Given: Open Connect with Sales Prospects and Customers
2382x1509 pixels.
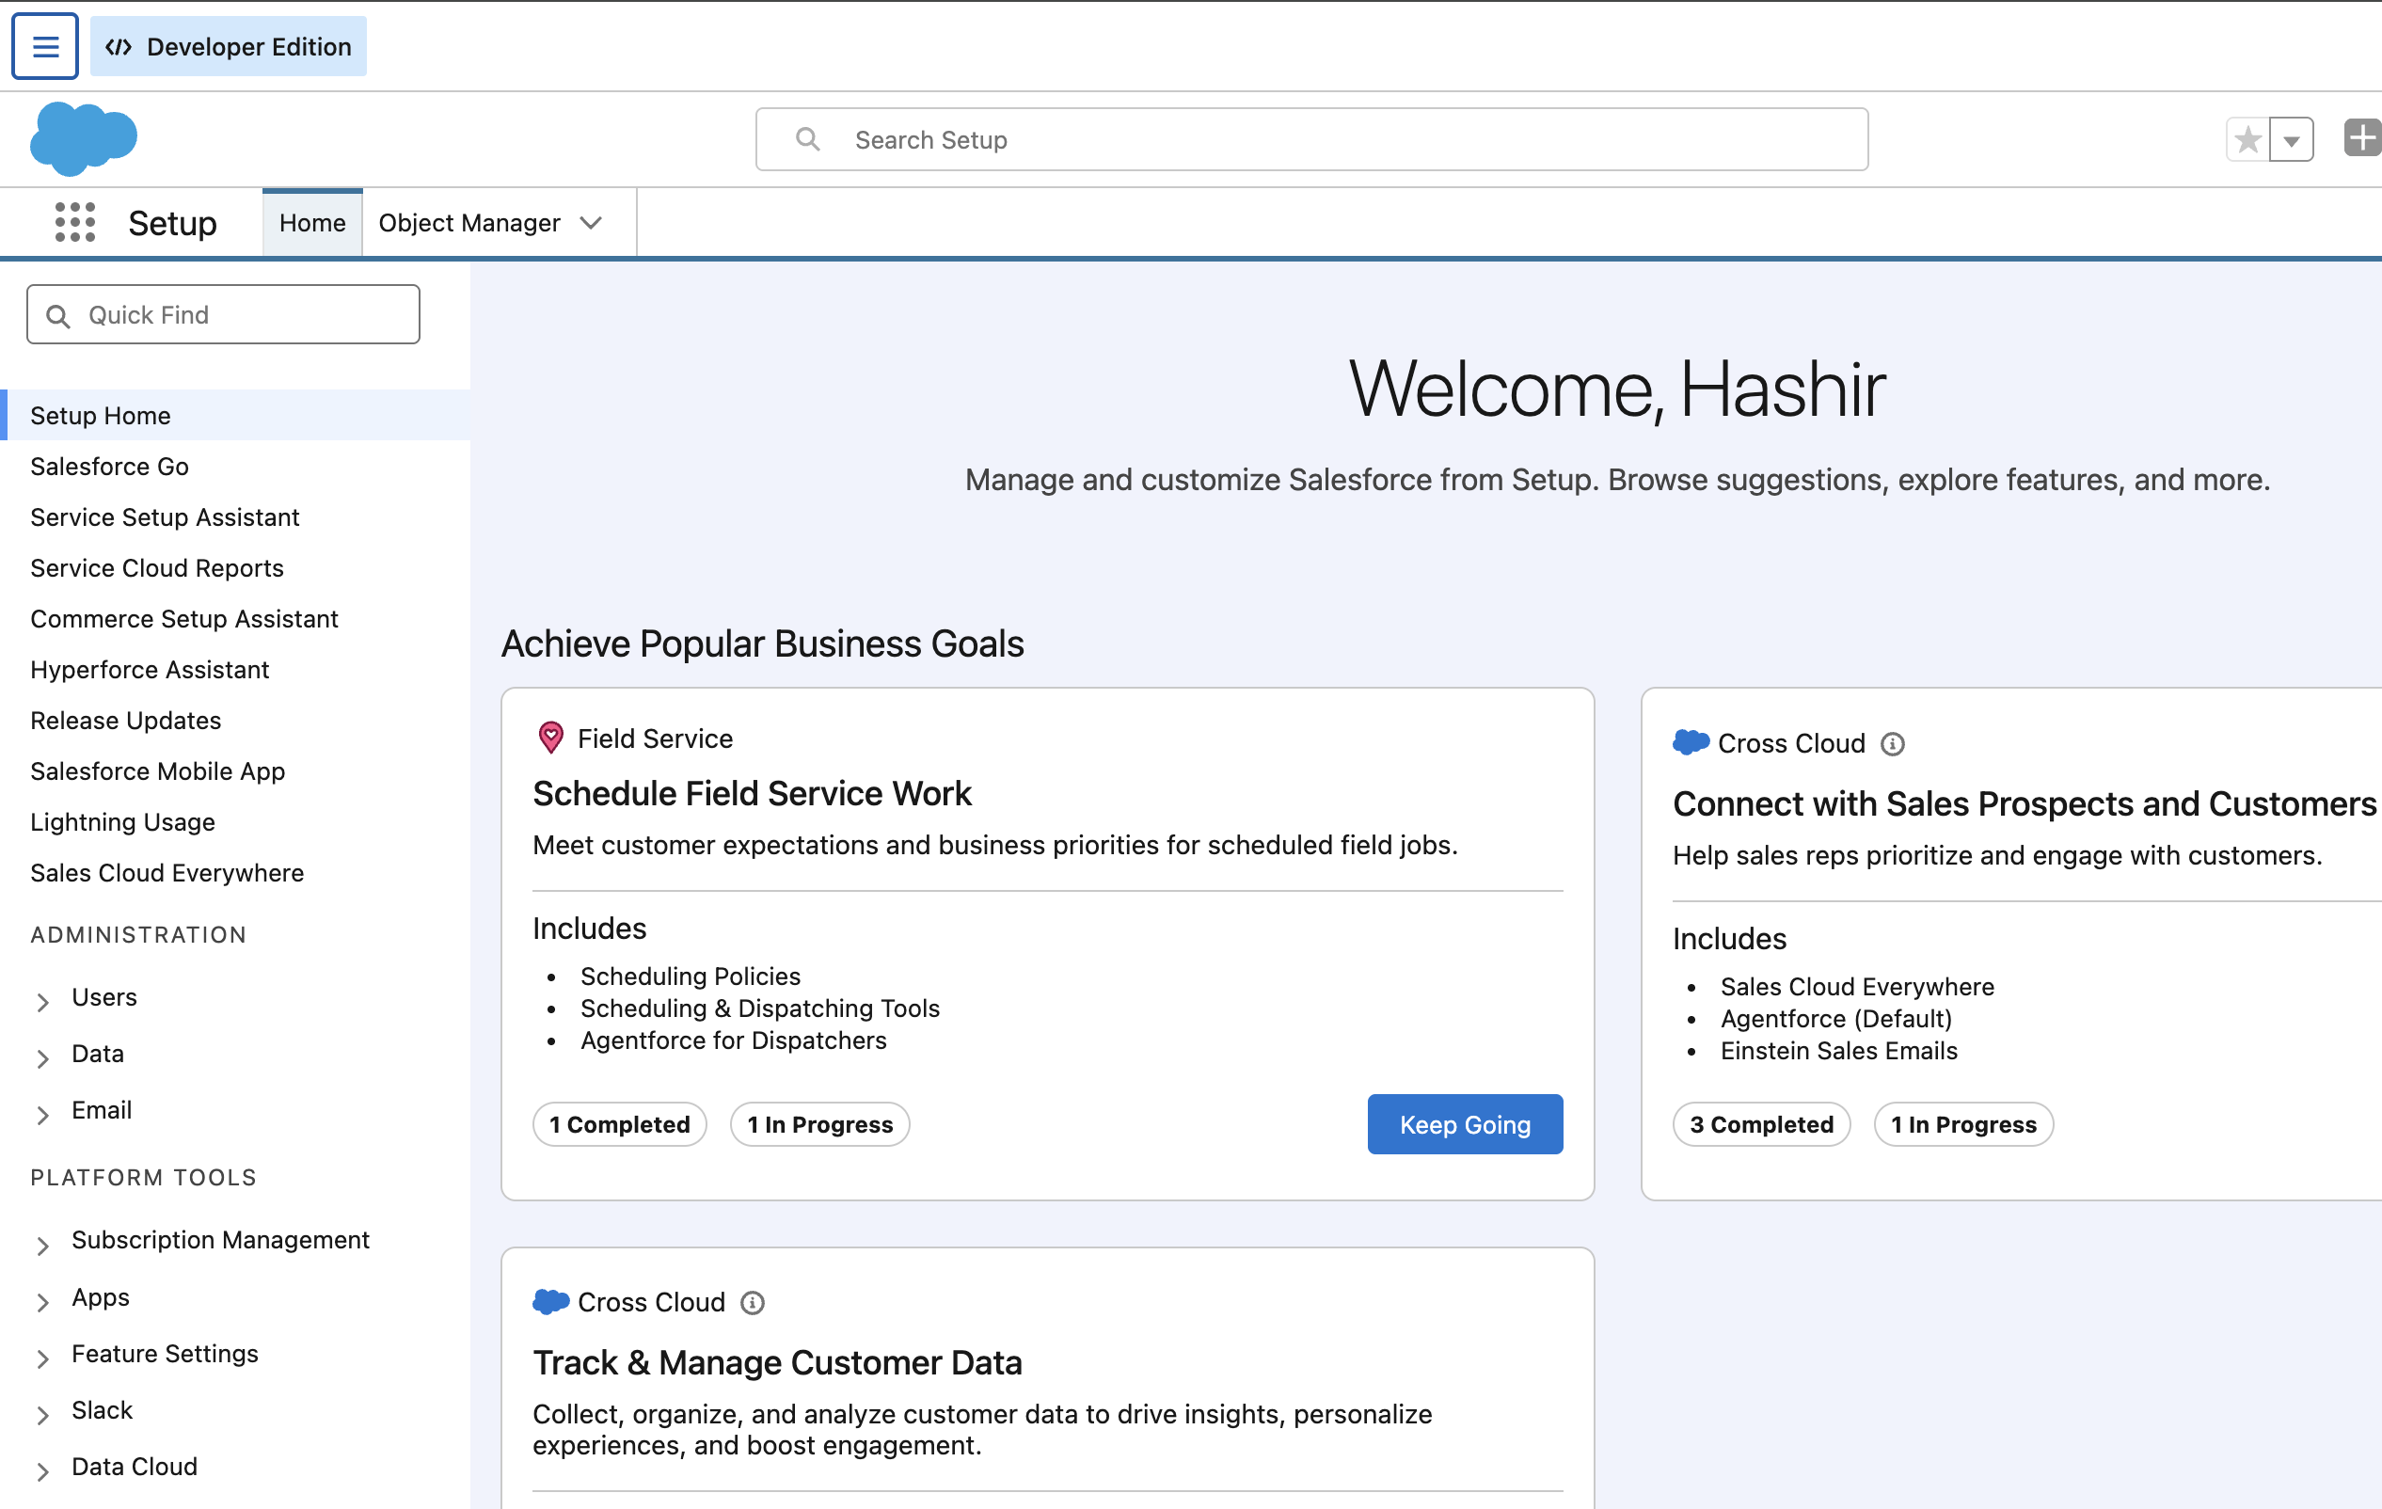Looking at the screenshot, I should [x=2024, y=803].
